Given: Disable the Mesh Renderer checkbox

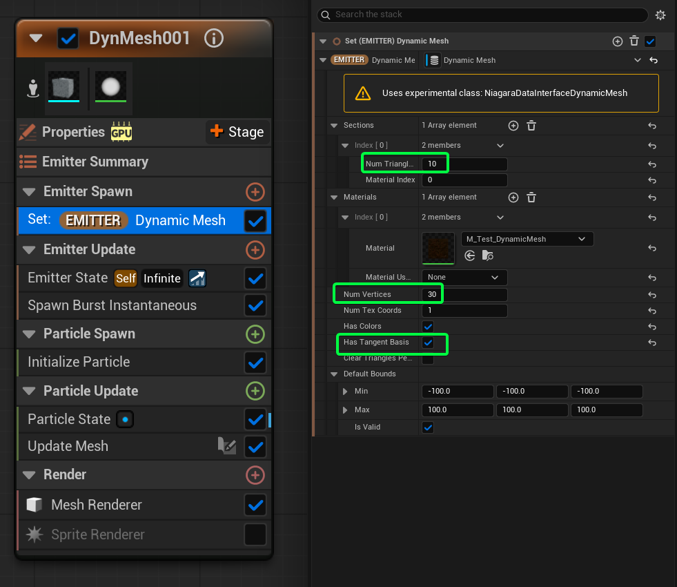Looking at the screenshot, I should tap(255, 505).
